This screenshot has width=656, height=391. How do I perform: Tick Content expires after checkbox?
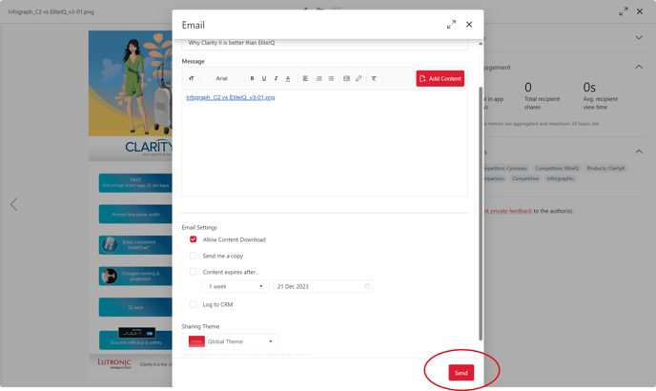194,272
